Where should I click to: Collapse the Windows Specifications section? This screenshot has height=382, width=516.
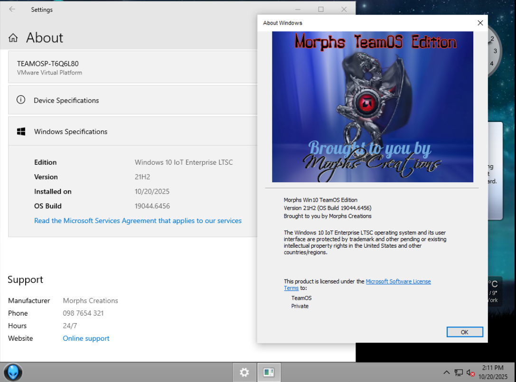(132, 131)
